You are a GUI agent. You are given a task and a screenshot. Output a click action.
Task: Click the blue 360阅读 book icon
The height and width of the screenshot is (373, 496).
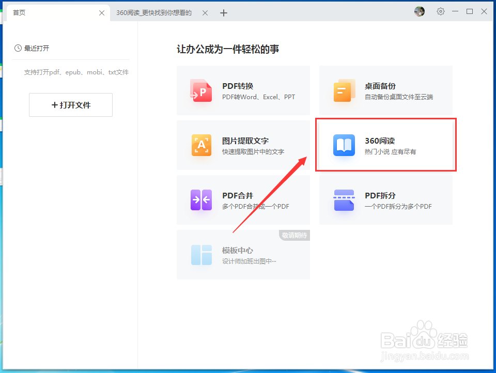[x=344, y=145]
